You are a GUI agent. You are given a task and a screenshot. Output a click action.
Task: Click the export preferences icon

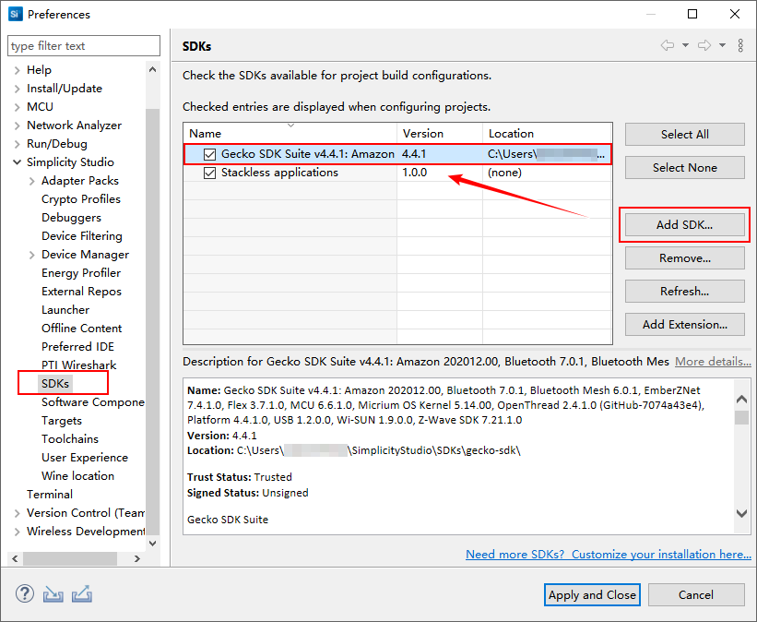coord(82,594)
